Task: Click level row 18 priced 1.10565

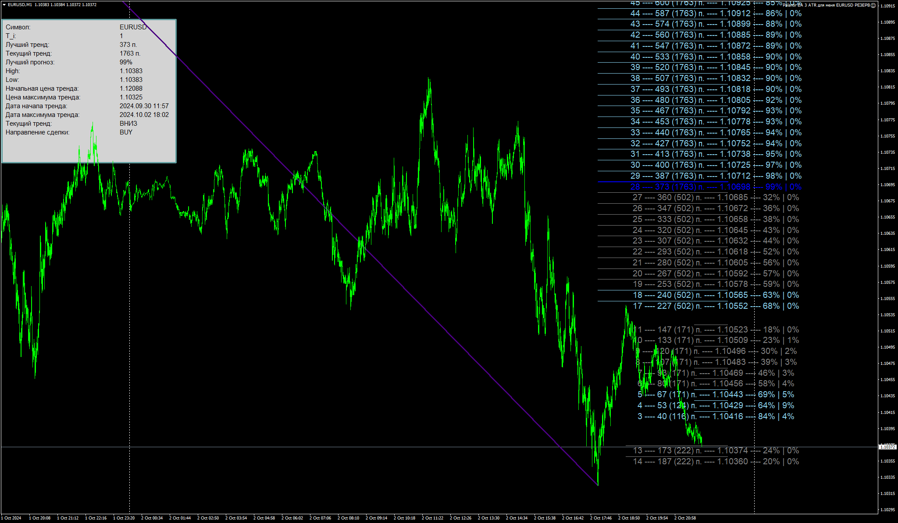Action: click(x=716, y=295)
